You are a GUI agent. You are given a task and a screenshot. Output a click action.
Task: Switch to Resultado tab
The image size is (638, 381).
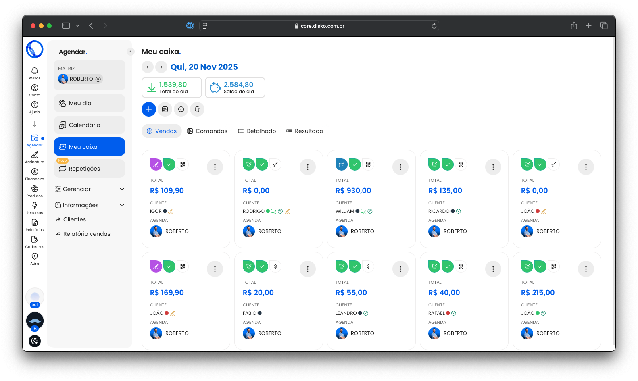[304, 131]
